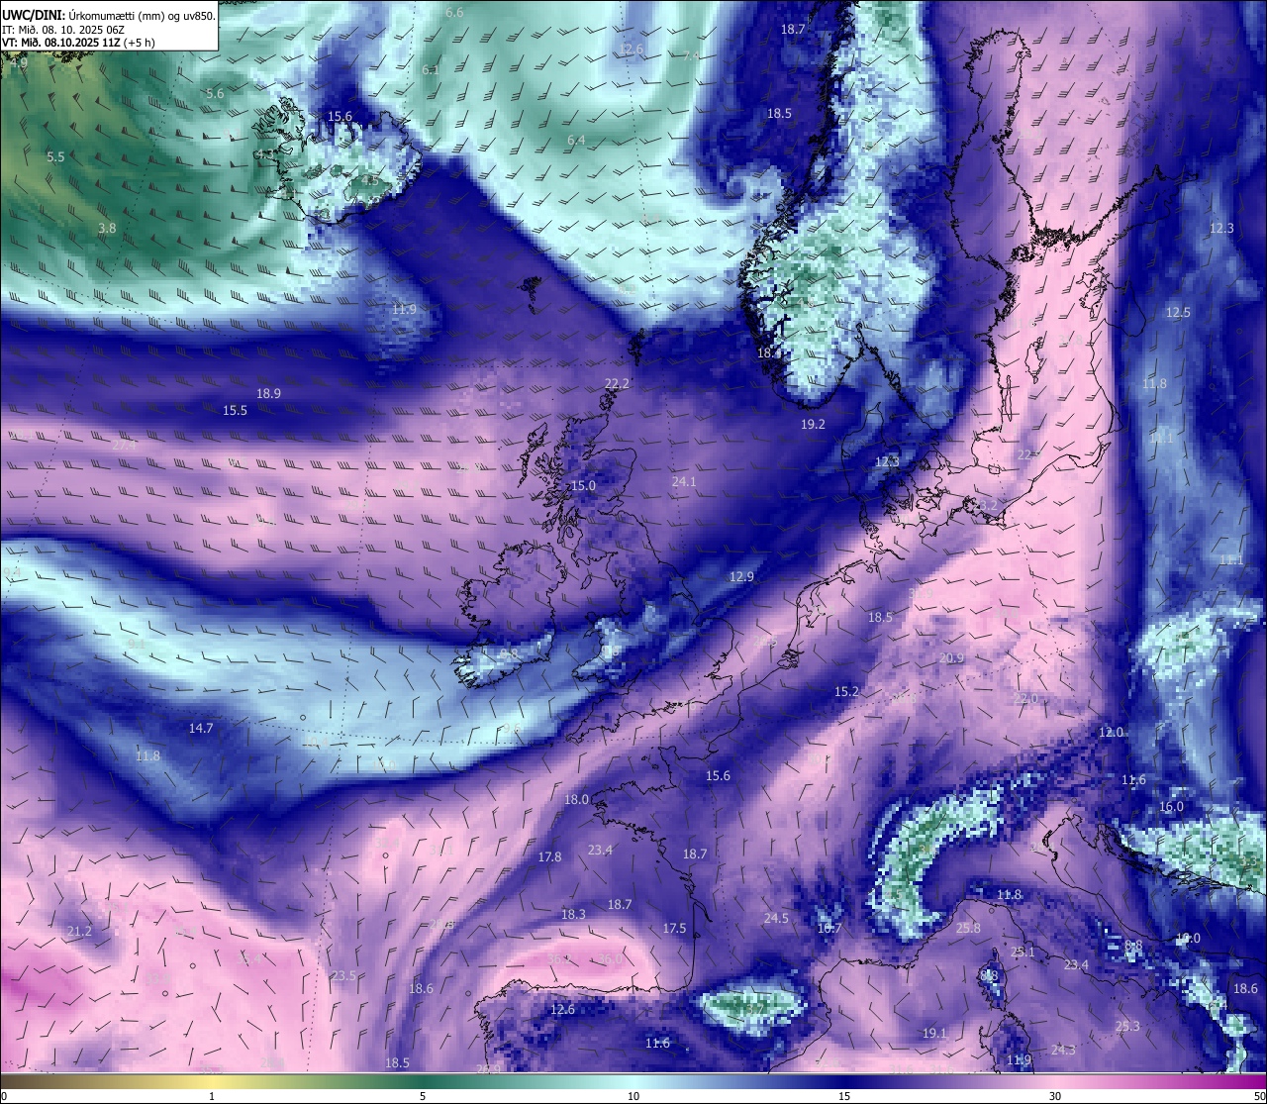Click the 10.7 value near the western Alps

[x=828, y=928]
